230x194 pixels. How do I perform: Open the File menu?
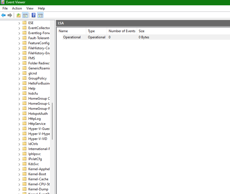(5, 8)
